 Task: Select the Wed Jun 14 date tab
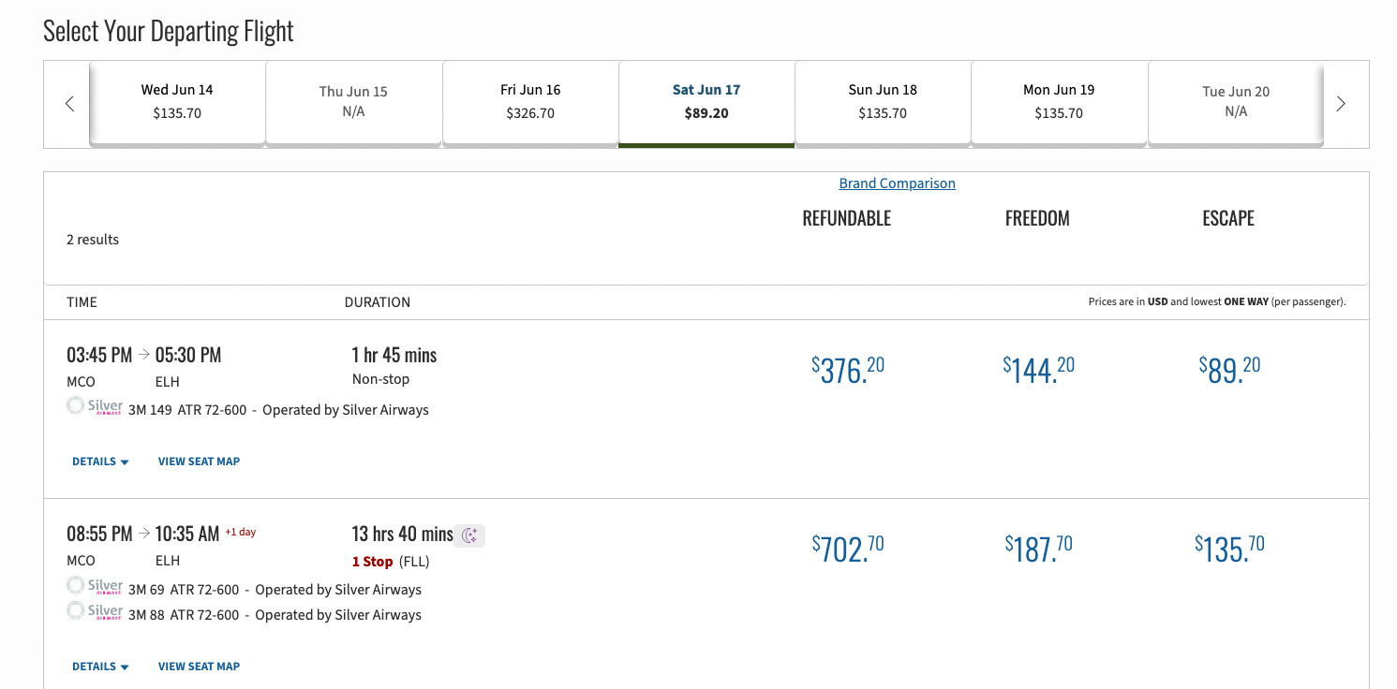177,102
